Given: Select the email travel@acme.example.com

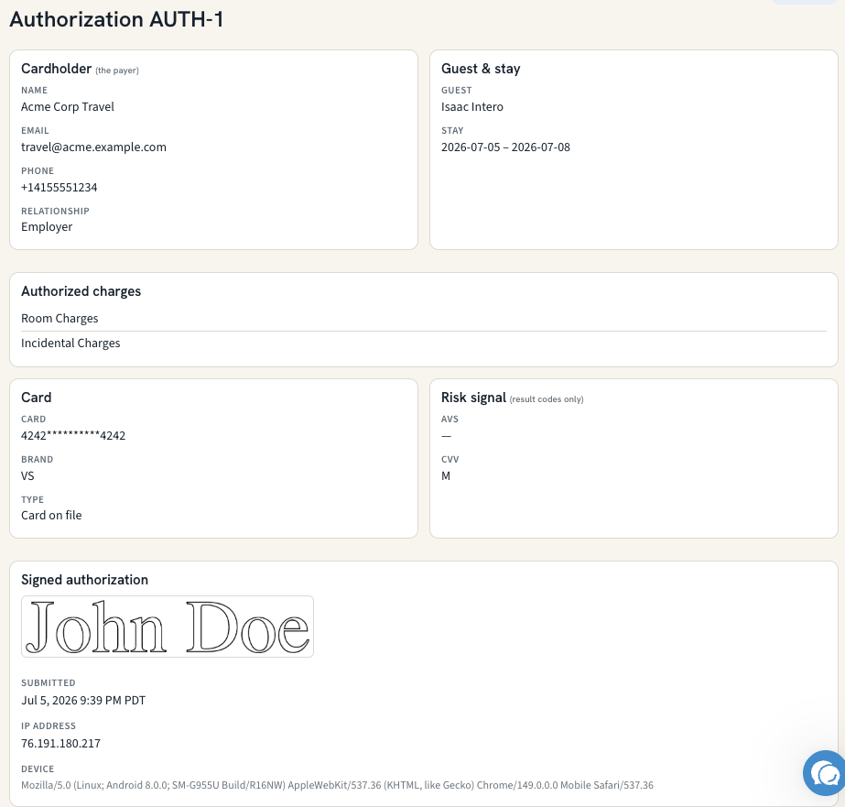Looking at the screenshot, I should (93, 147).
